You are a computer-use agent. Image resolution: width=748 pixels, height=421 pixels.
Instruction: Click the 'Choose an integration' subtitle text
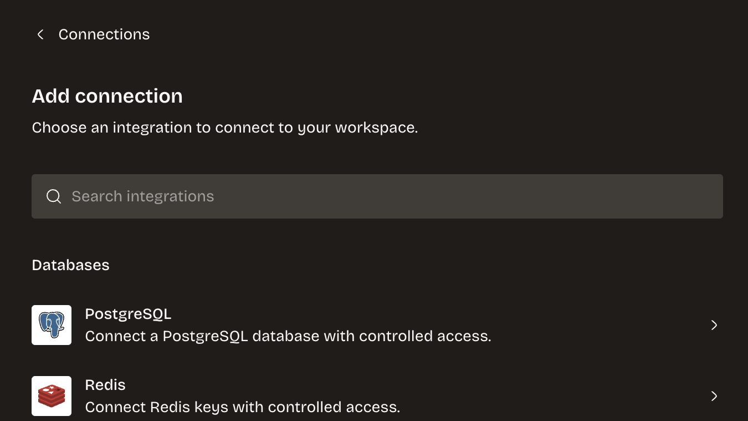[x=225, y=128]
